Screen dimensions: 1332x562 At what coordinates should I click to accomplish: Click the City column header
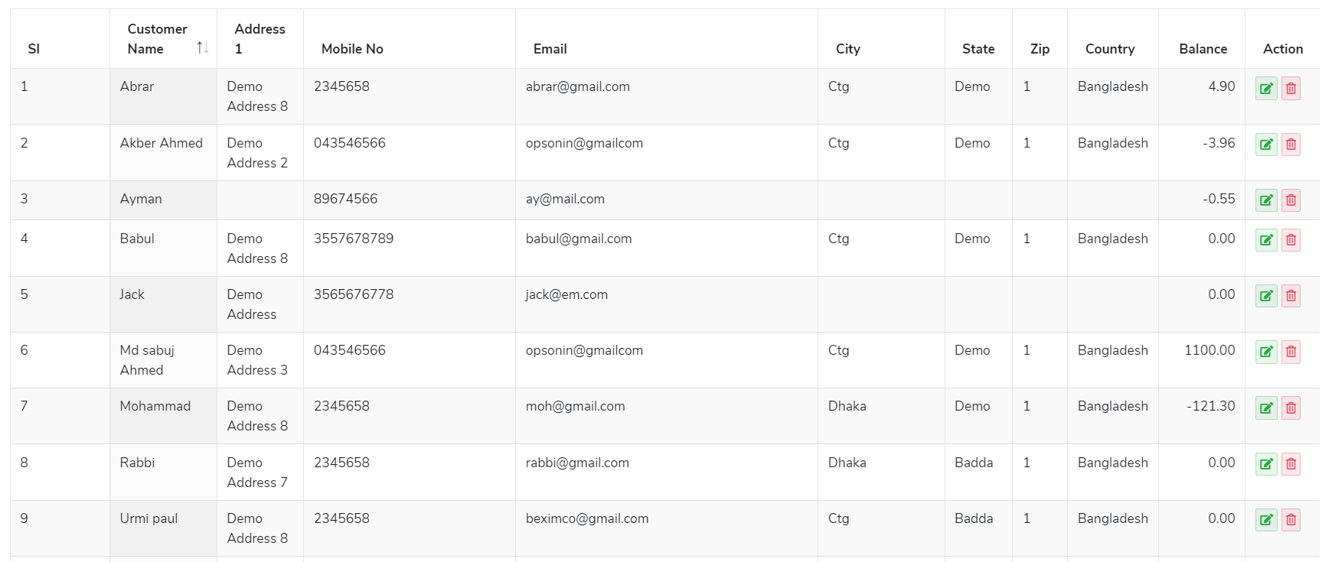(x=847, y=49)
